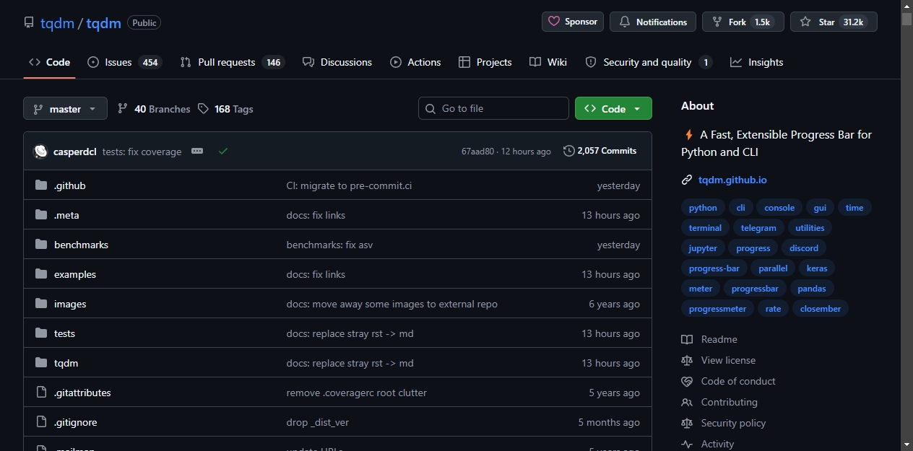Open Security and quality tab
913x451 pixels.
[x=649, y=62]
